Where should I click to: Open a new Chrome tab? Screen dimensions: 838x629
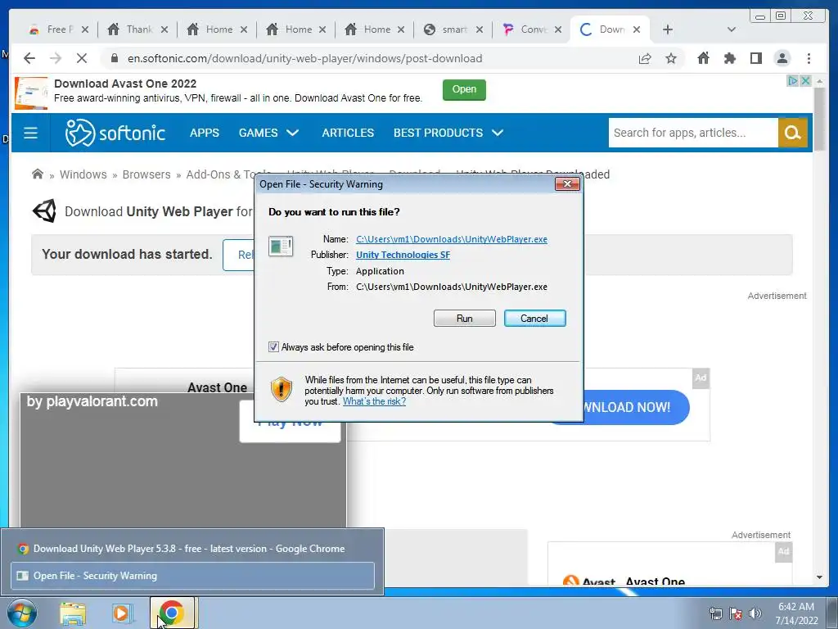tap(668, 29)
